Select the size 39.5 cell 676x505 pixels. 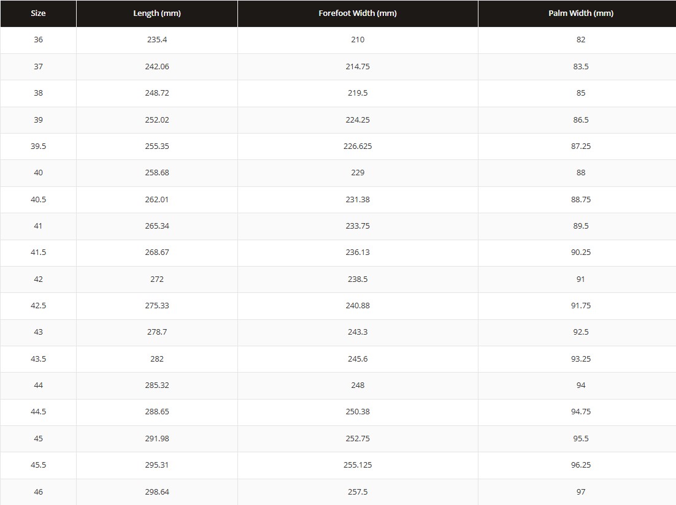coord(38,146)
